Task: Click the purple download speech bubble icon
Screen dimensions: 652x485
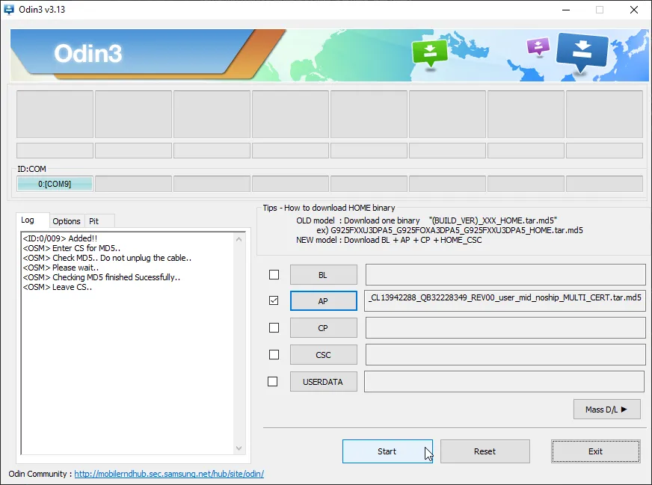Action: (x=538, y=47)
